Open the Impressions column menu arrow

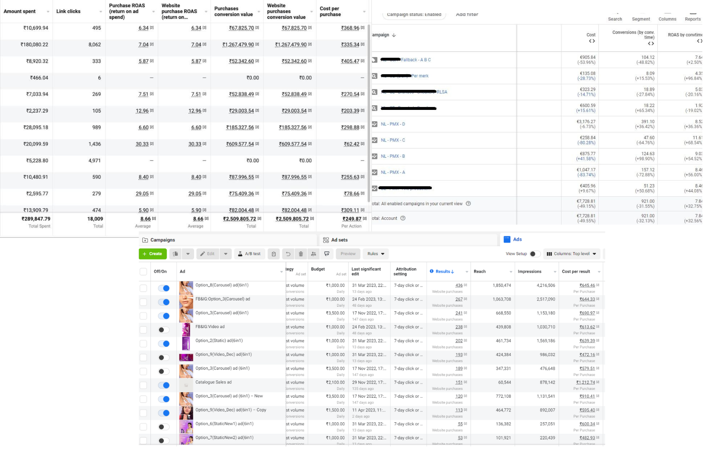click(x=555, y=272)
